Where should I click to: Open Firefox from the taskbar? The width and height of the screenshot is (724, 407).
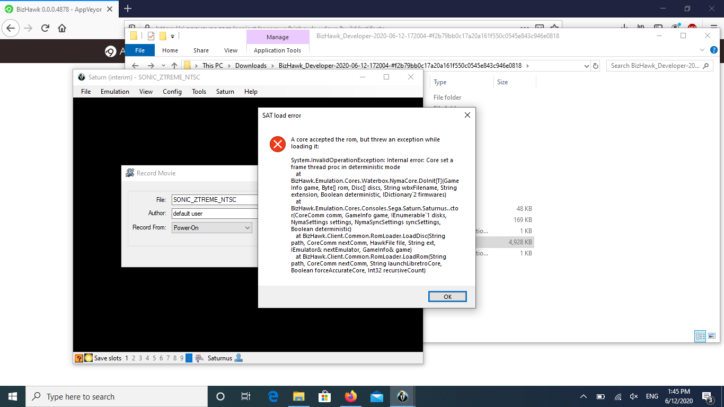(x=351, y=396)
